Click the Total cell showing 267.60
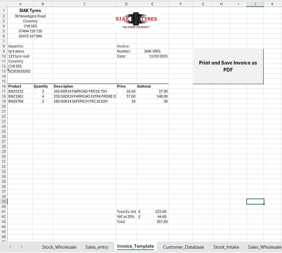The width and height of the screenshot is (282, 253). 152,222
